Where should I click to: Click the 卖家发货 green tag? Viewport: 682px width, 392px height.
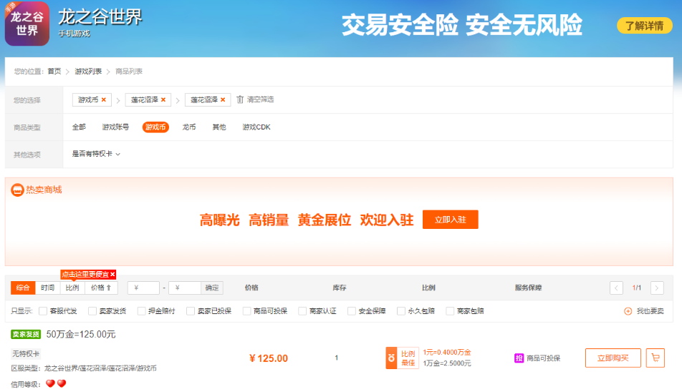click(x=26, y=334)
